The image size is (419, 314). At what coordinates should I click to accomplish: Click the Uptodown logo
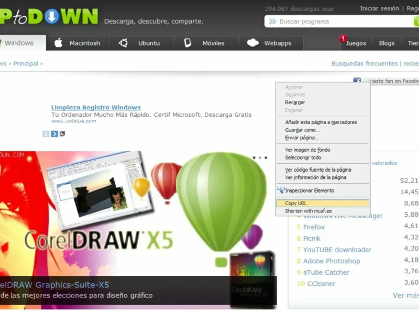coord(49,17)
